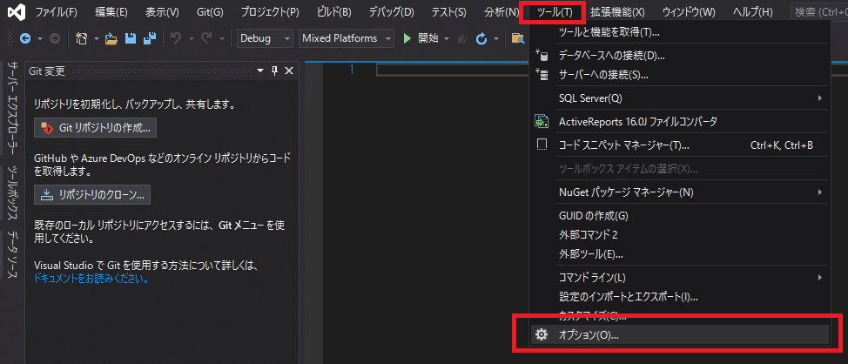Click the Save All toolbar icon

(149, 38)
